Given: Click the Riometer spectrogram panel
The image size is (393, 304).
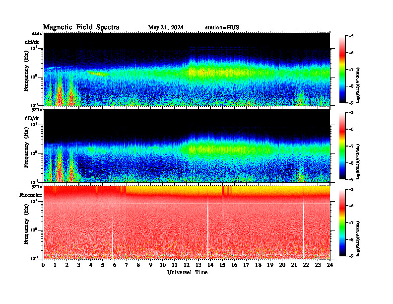Looking at the screenshot, I should [187, 222].
